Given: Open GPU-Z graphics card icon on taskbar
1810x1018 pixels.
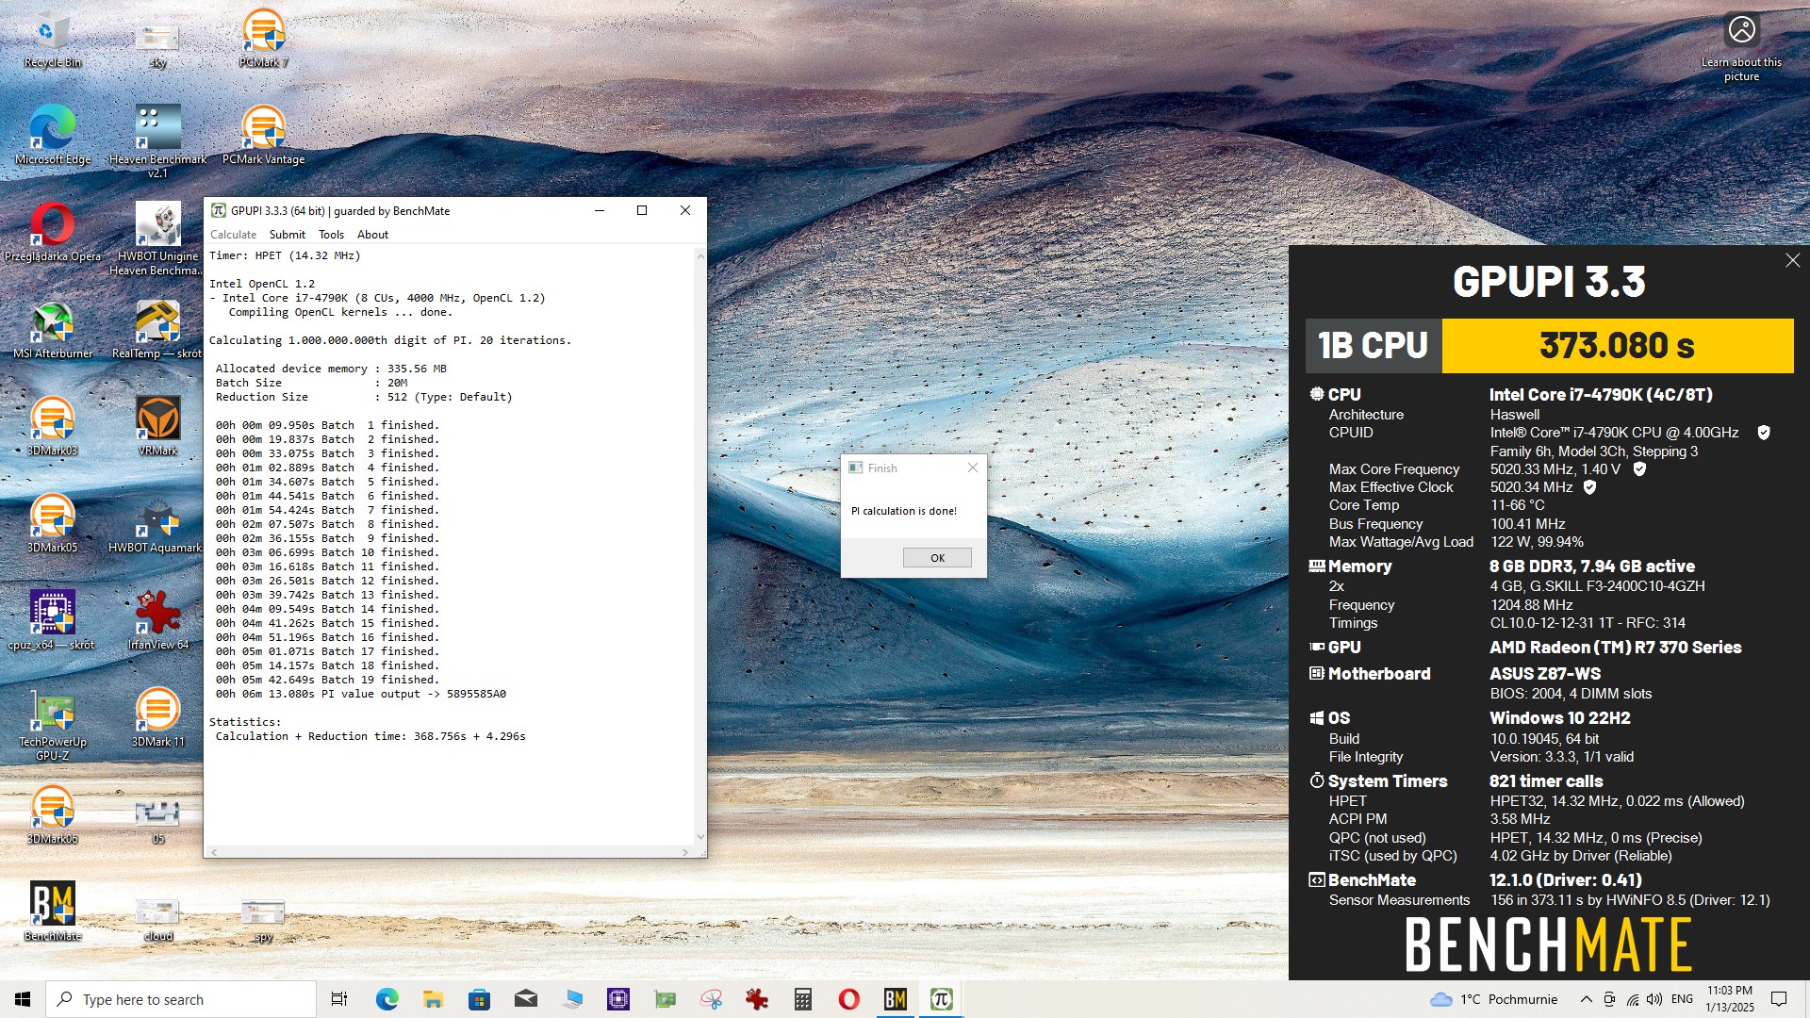Looking at the screenshot, I should tap(665, 999).
